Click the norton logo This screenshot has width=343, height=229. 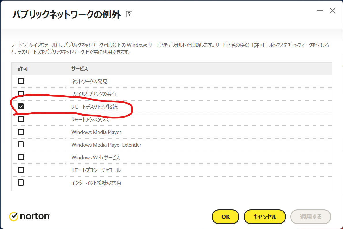coord(30,216)
